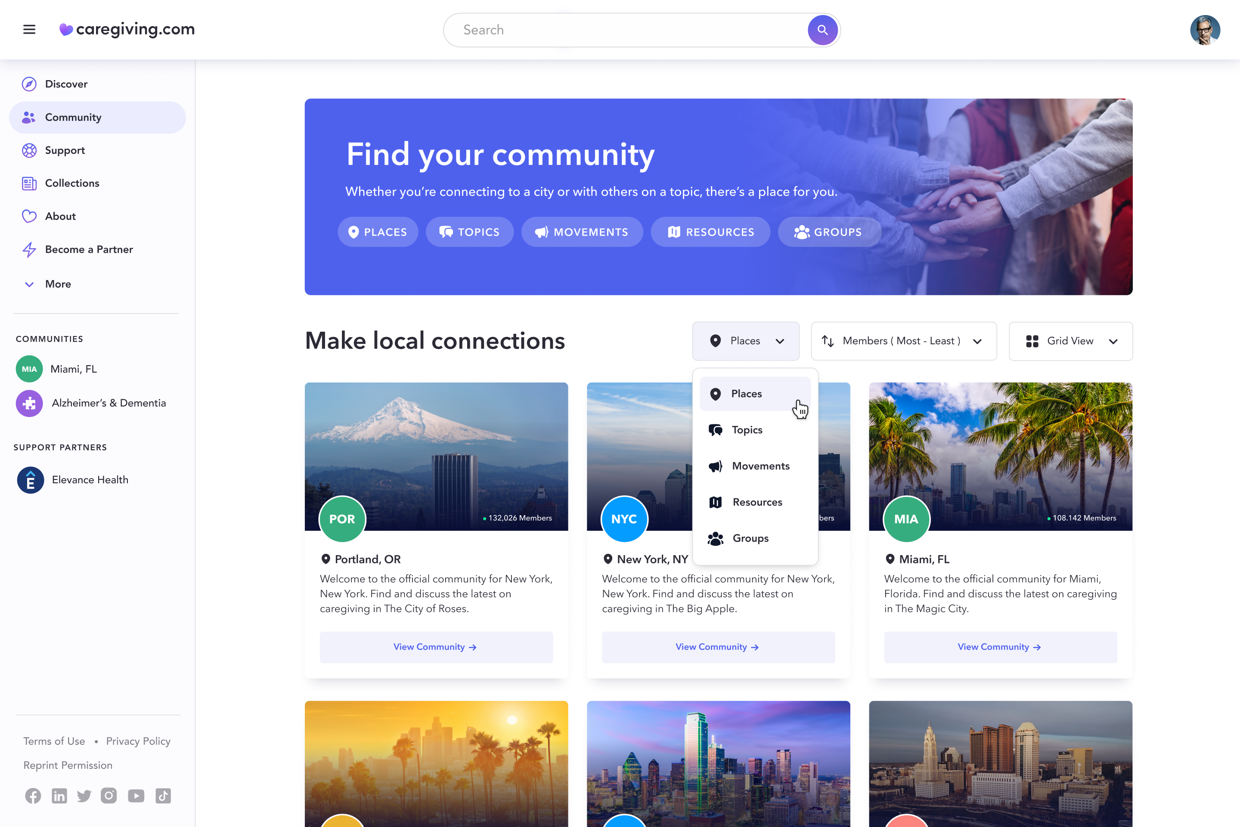Select Resources in the dropdown list
The height and width of the screenshot is (827, 1240).
pyautogui.click(x=754, y=503)
